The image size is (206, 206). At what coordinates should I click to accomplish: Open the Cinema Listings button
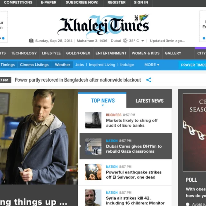tap(34, 65)
